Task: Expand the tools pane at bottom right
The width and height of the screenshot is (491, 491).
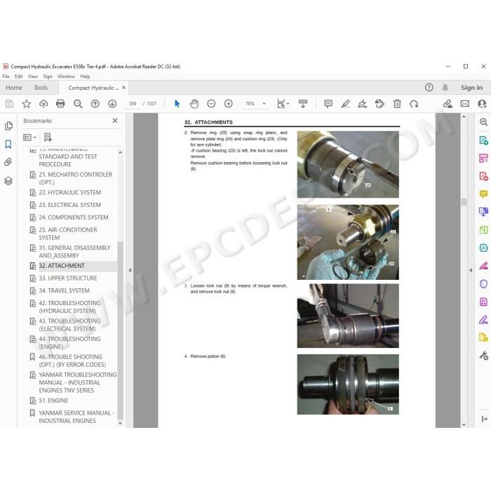Action: (x=485, y=419)
